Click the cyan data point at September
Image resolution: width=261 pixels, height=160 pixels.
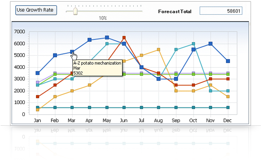(x=176, y=49)
